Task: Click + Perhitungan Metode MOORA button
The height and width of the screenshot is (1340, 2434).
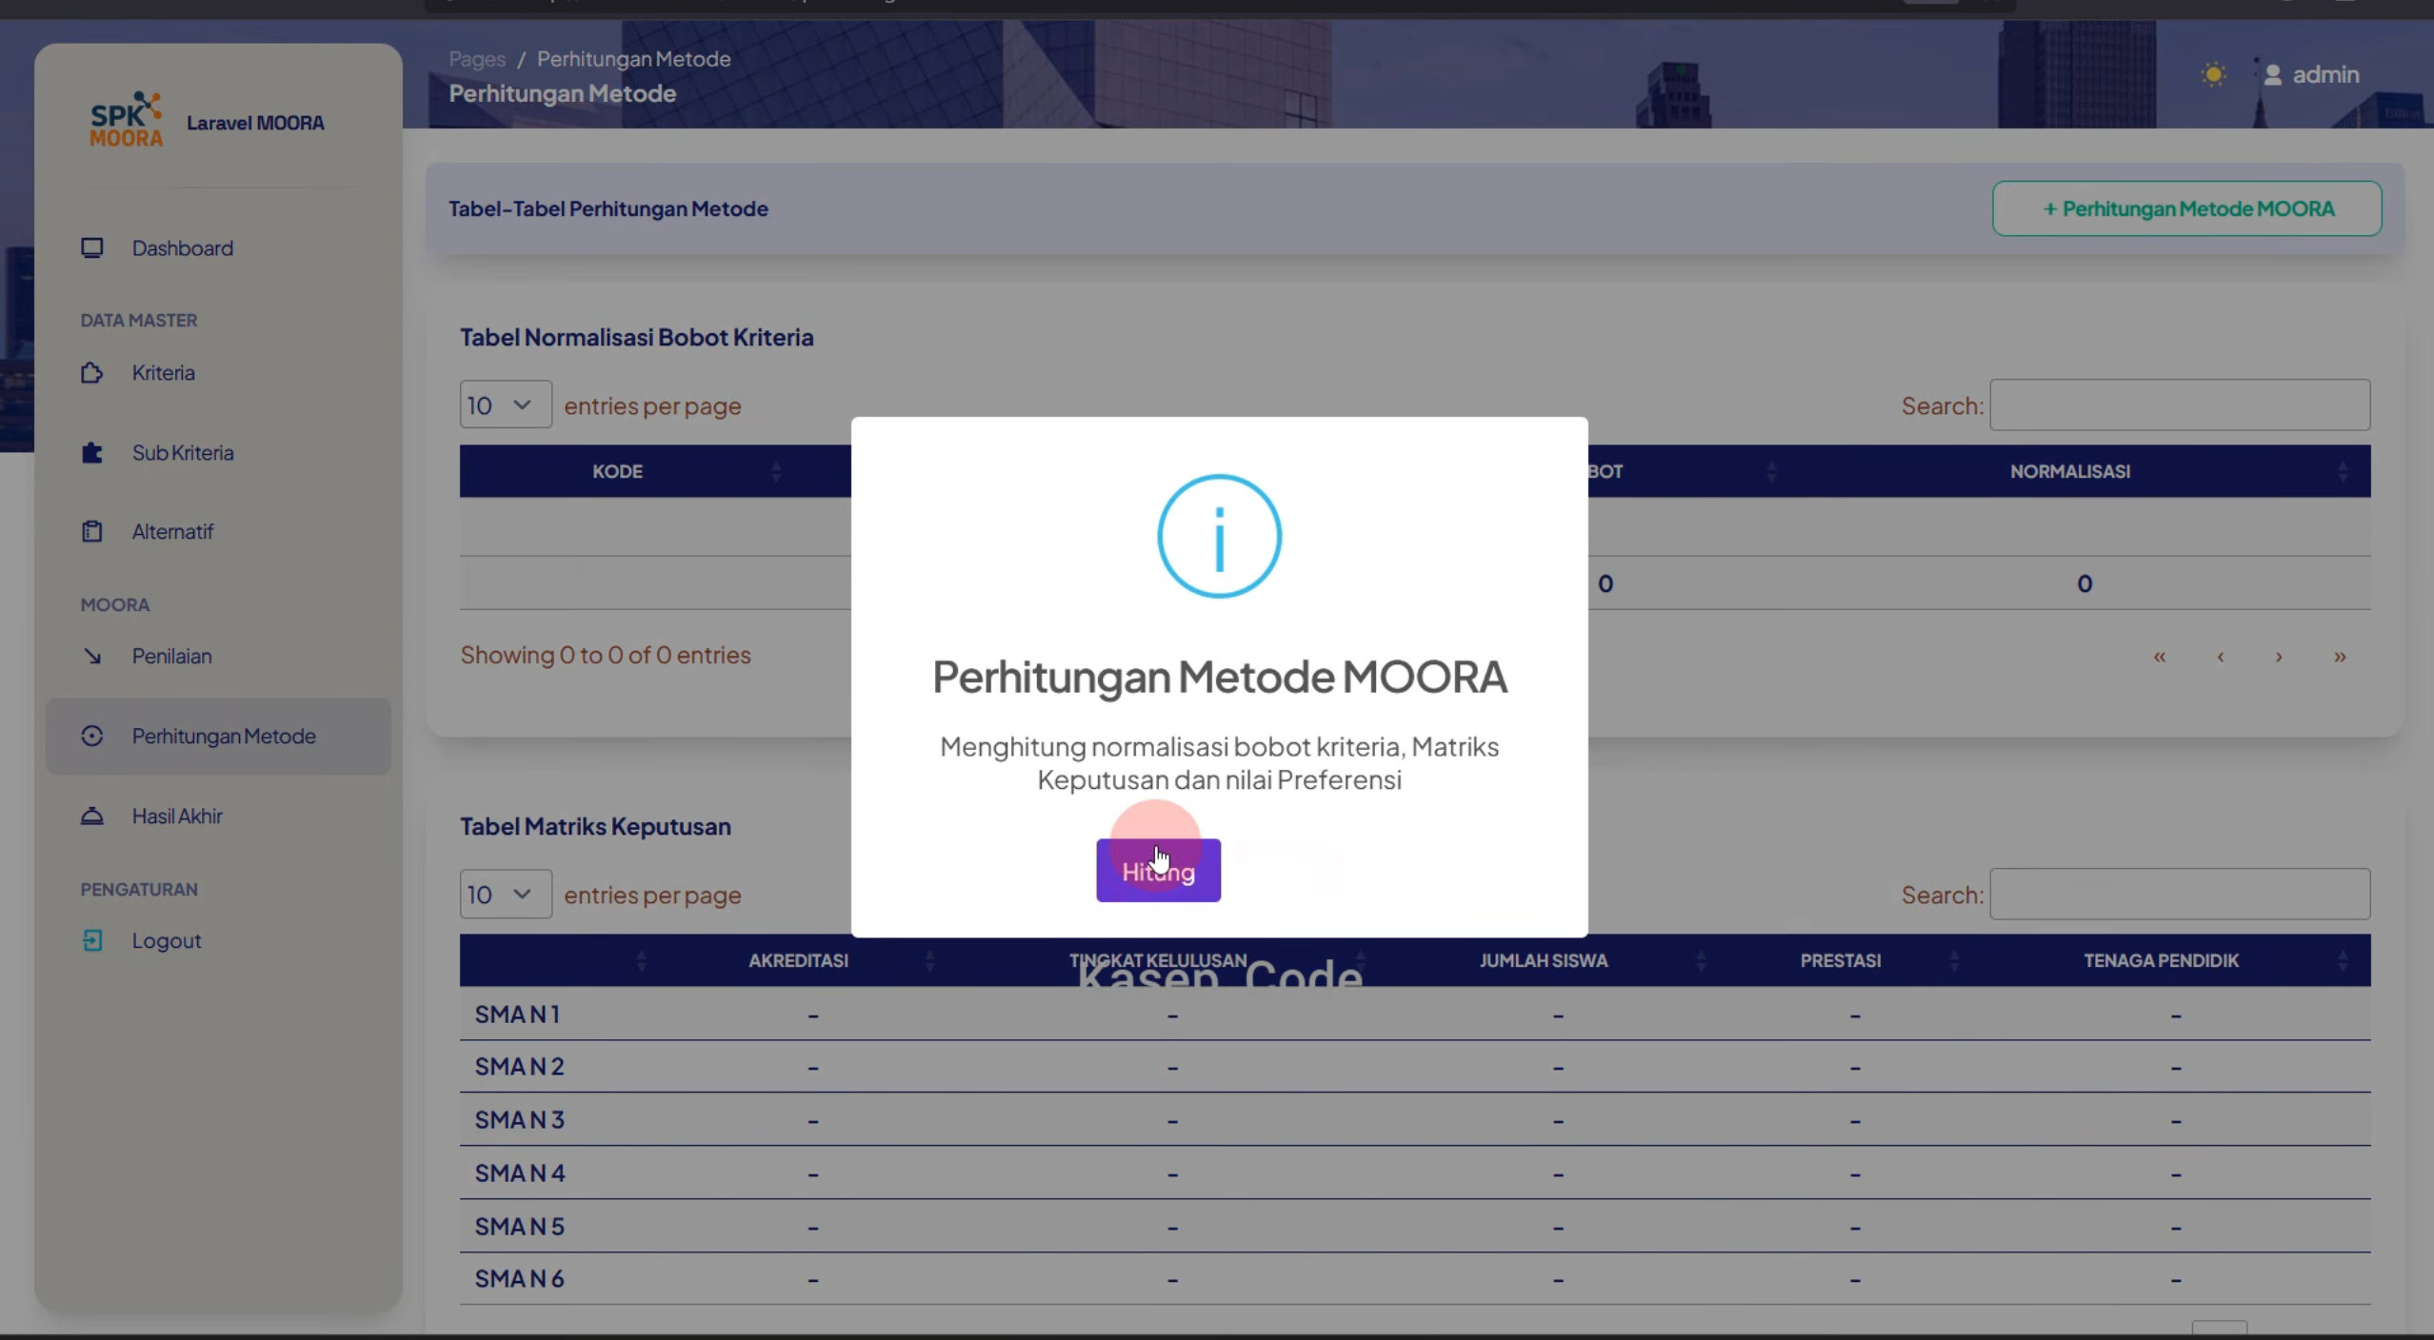Action: [2186, 208]
